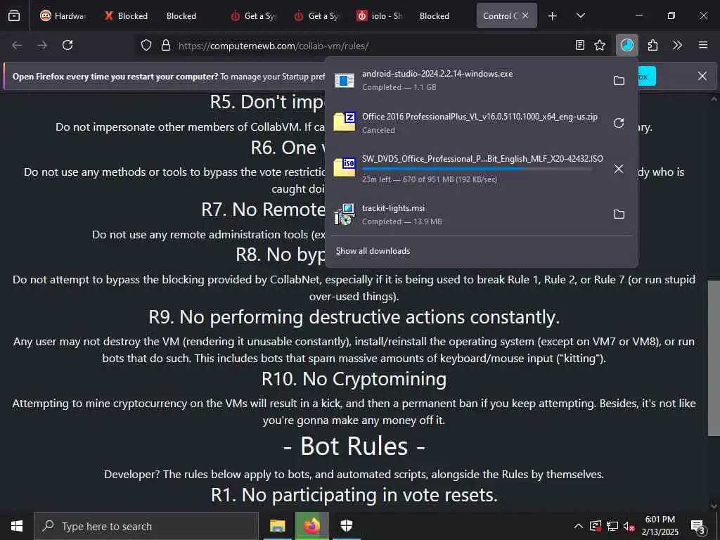Open the taskbar clock and date
720x540 pixels.
pyautogui.click(x=660, y=526)
